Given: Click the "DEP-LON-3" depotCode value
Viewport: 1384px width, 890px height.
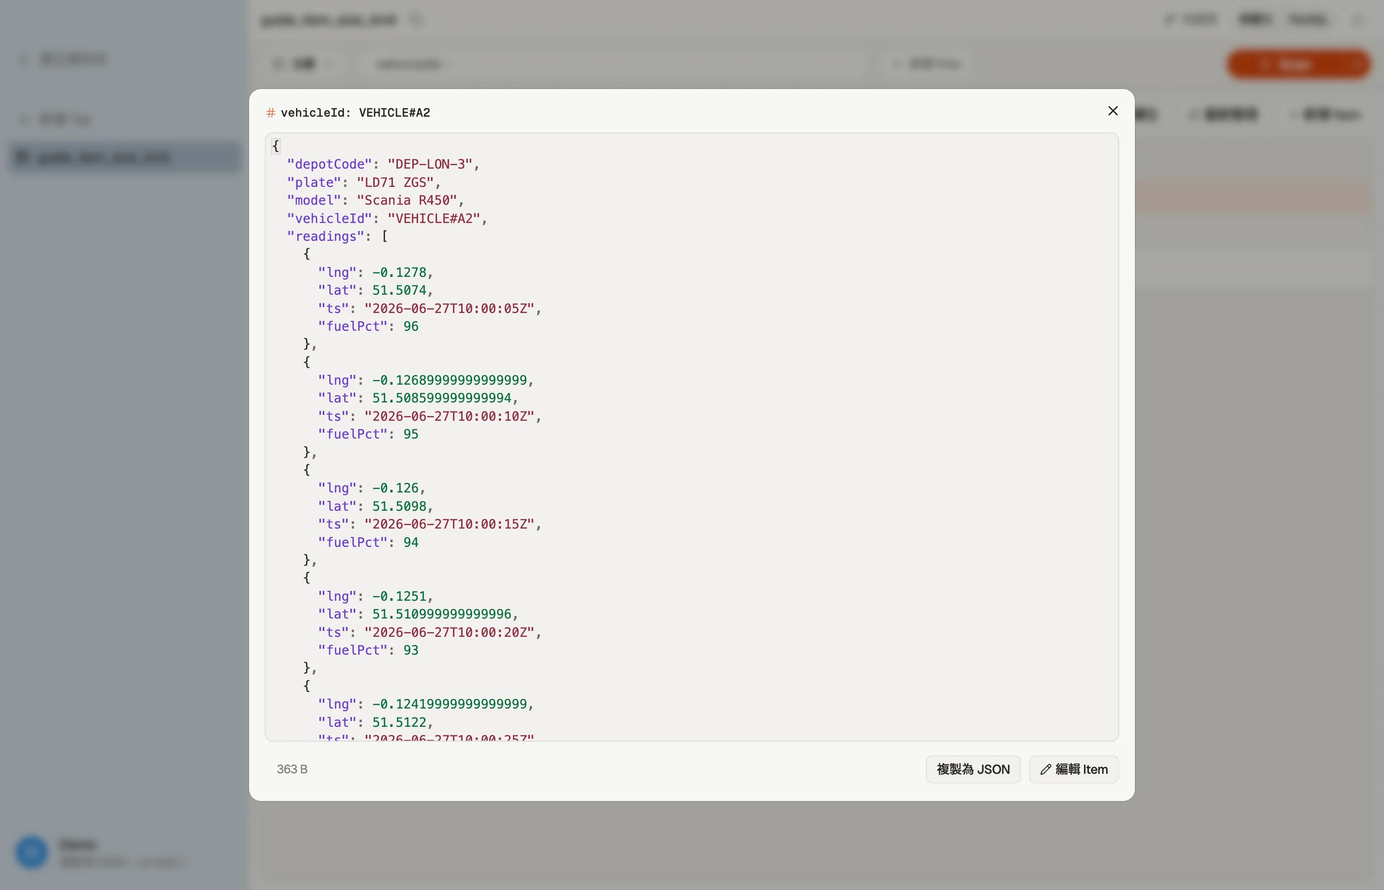Looking at the screenshot, I should [430, 164].
